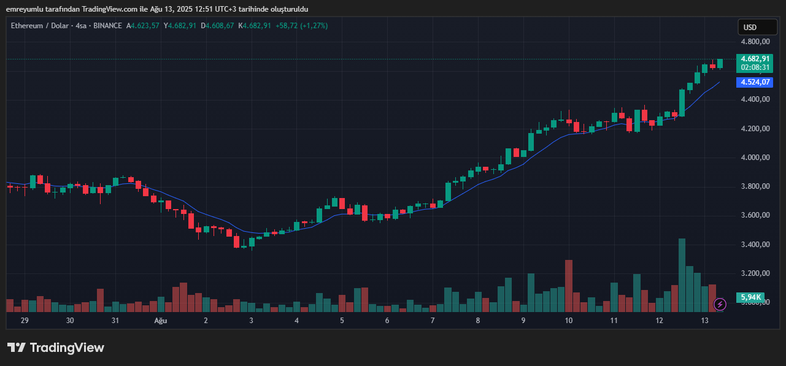Click date 13 on the time axis
The image size is (786, 366).
click(704, 321)
